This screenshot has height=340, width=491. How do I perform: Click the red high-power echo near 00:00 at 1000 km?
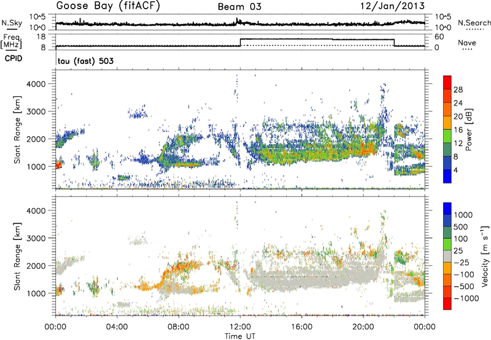(x=58, y=164)
